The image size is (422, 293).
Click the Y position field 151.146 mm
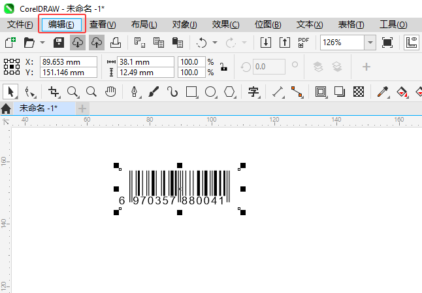click(x=69, y=72)
